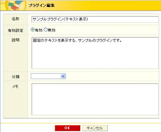Select the 無効 radio button
The width and height of the screenshot is (161, 132).
pos(46,30)
